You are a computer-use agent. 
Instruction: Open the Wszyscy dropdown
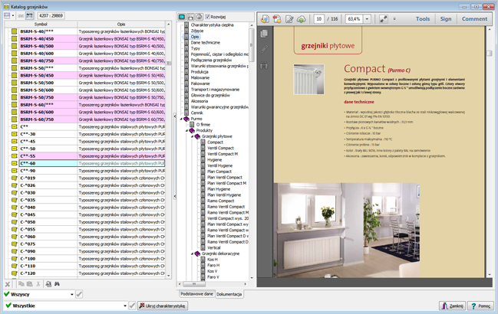coord(72,295)
